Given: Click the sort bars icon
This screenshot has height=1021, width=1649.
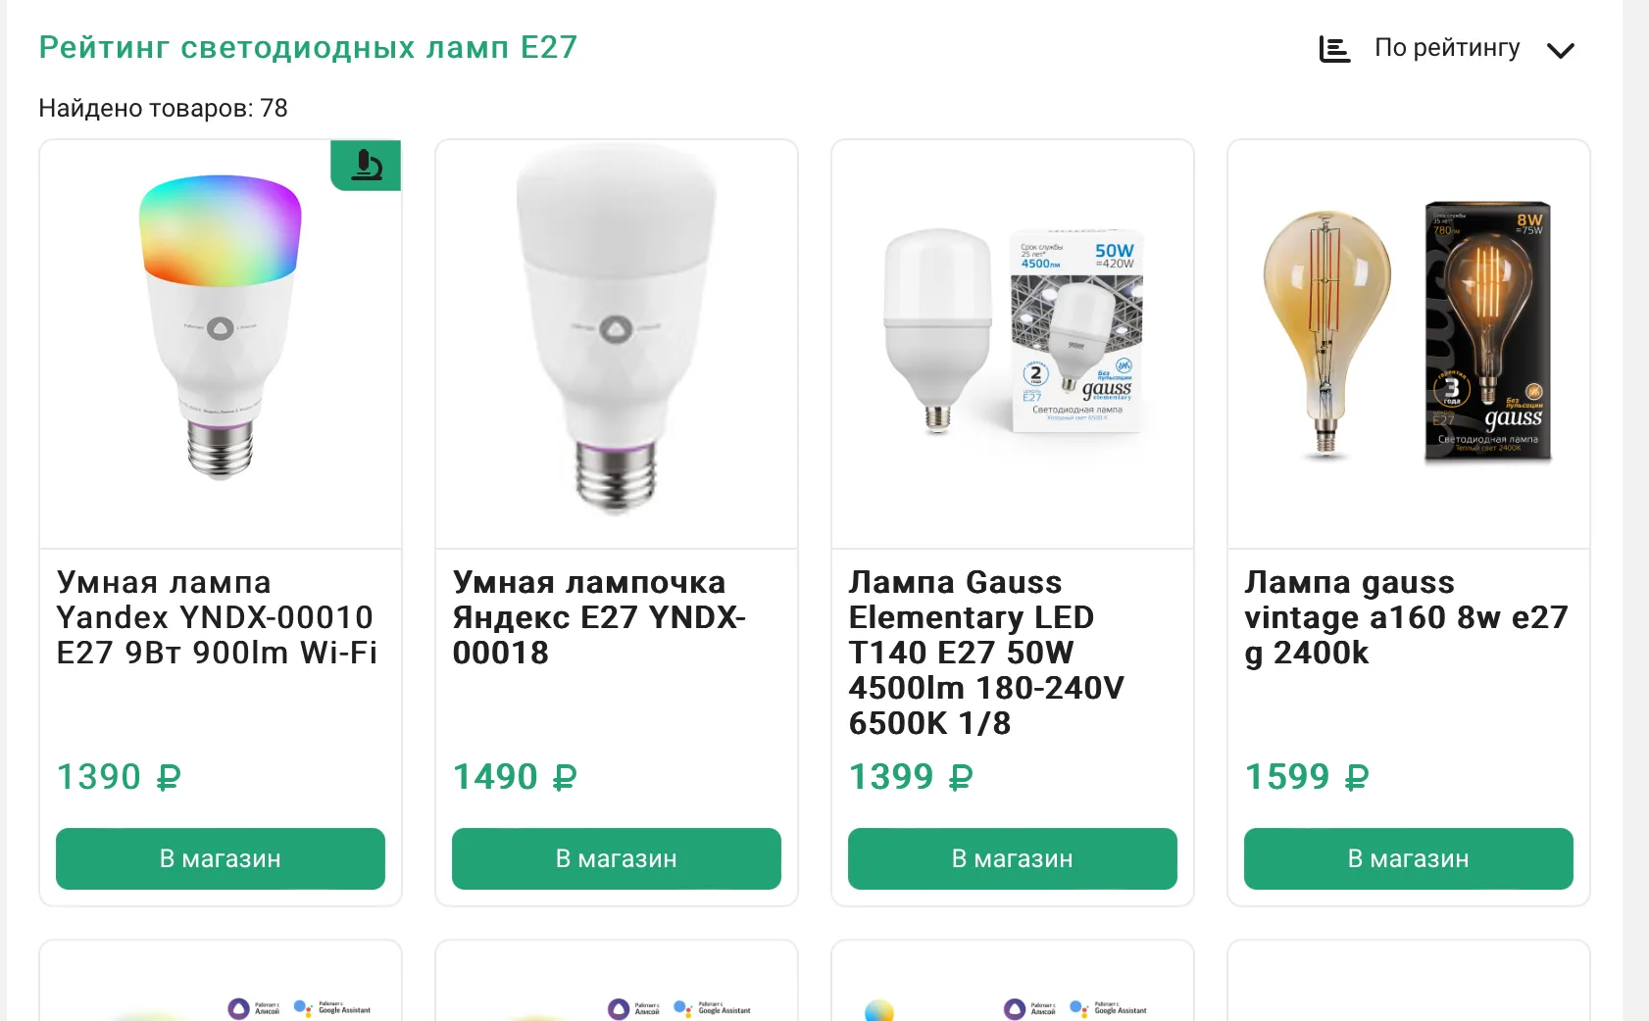Looking at the screenshot, I should (1334, 49).
